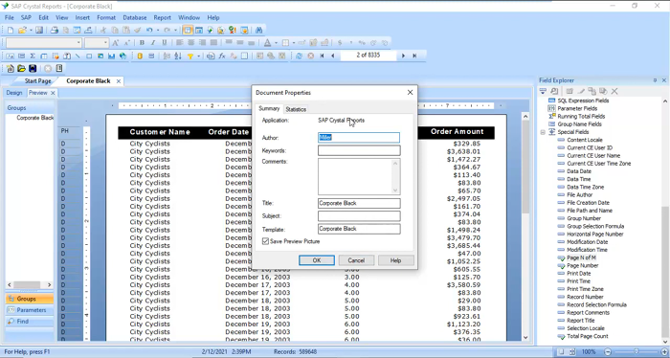The image size is (670, 358).
Task: Click the Database Expert cylinder icon
Action: (140, 56)
